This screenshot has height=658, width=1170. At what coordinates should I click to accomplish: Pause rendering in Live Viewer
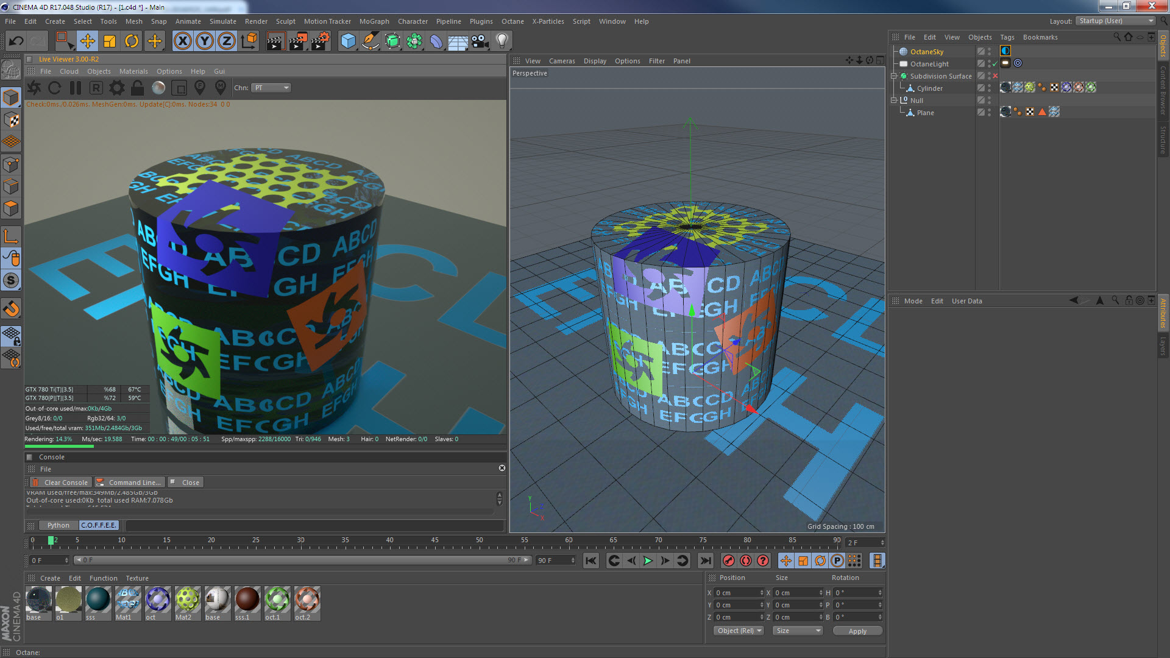(76, 88)
